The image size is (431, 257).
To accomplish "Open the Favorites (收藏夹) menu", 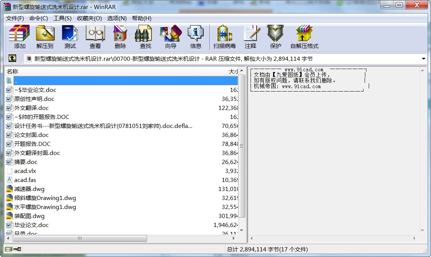I will [89, 18].
